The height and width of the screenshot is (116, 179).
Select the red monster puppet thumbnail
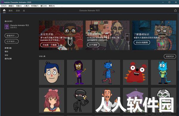[136, 72]
